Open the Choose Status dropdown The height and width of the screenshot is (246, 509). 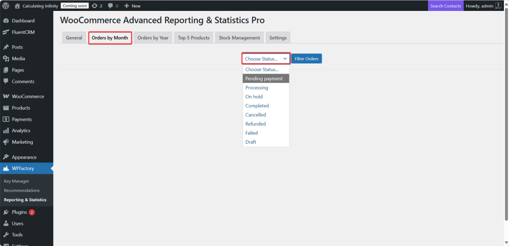click(x=266, y=59)
